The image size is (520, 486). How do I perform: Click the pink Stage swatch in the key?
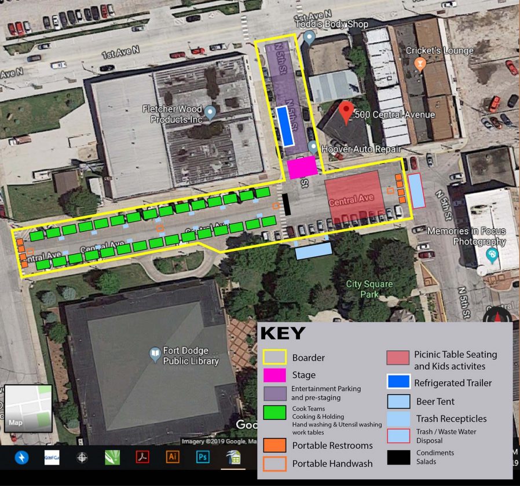[274, 375]
